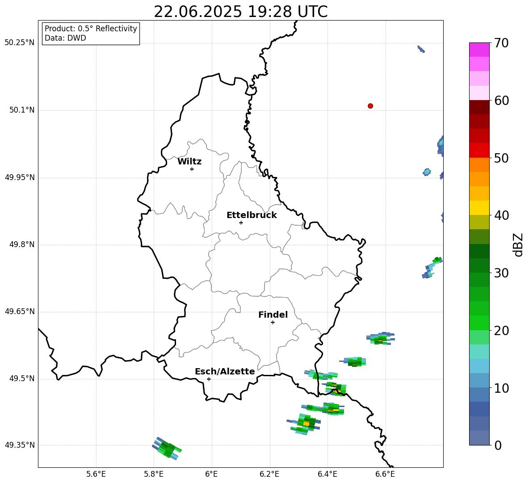Click the Product: 0.5° Reflectivity text
This screenshot has width=529, height=483.
(x=91, y=28)
